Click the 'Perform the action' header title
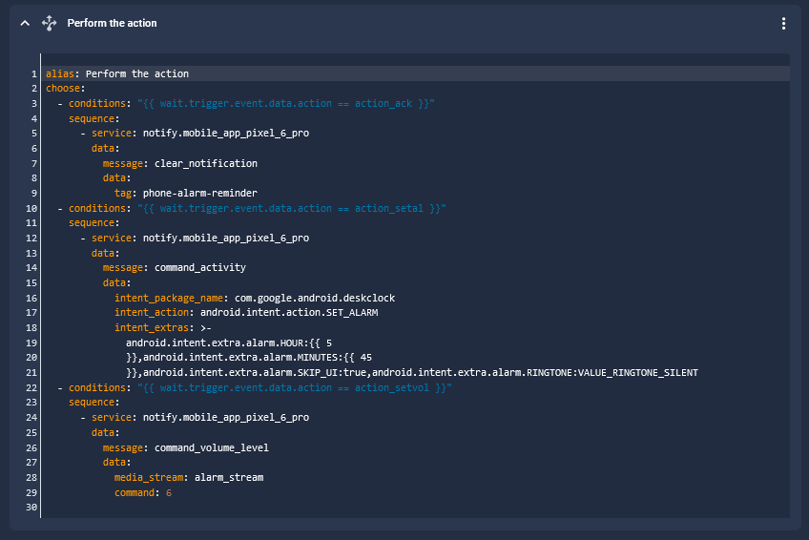The width and height of the screenshot is (809, 540). (x=112, y=23)
